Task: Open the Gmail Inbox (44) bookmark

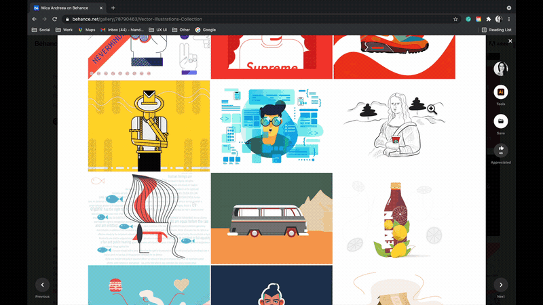Action: (x=121, y=30)
